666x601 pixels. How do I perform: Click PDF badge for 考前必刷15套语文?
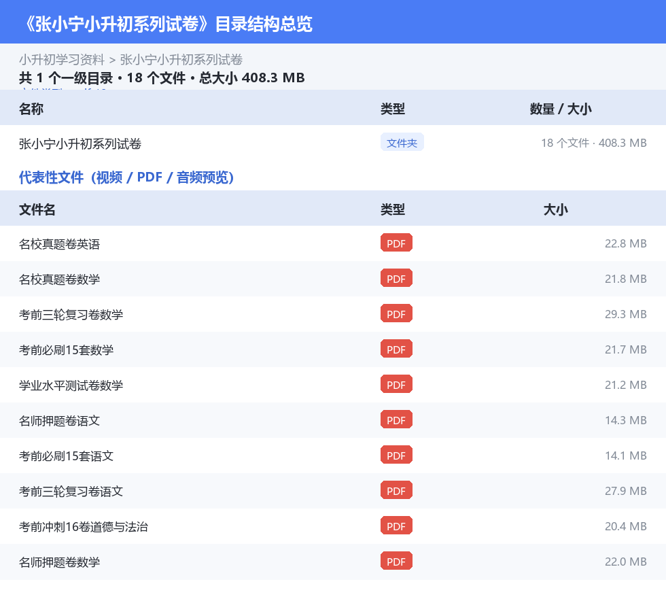point(396,455)
